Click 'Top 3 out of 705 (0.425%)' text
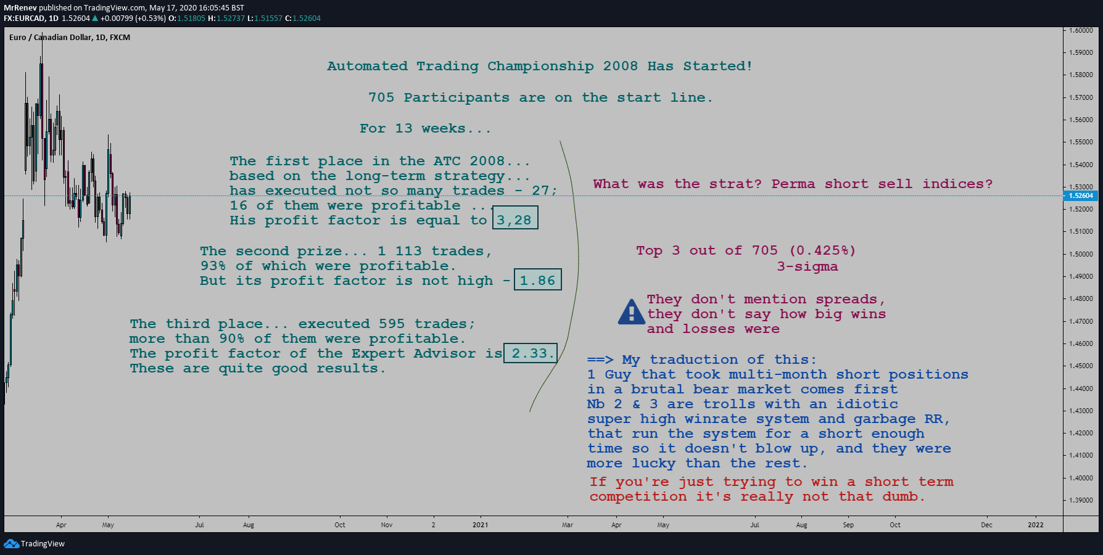 746,250
